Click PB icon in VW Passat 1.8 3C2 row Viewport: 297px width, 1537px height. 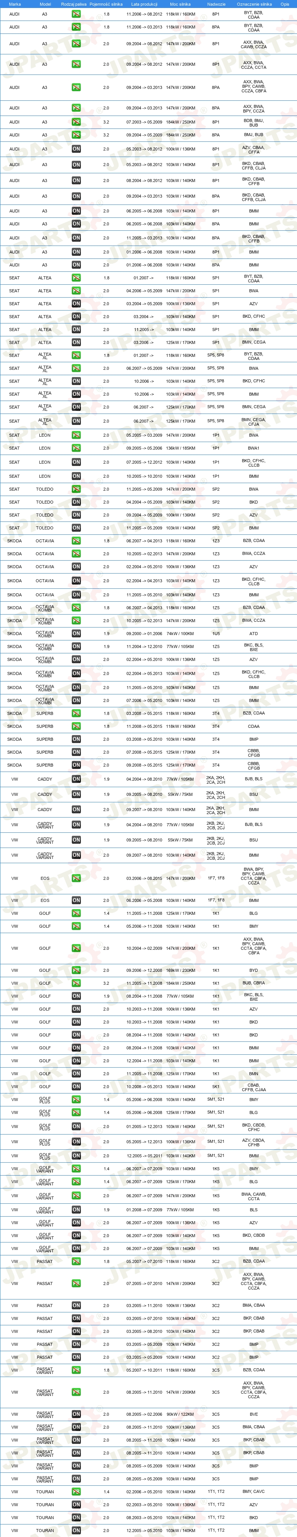[76, 1261]
